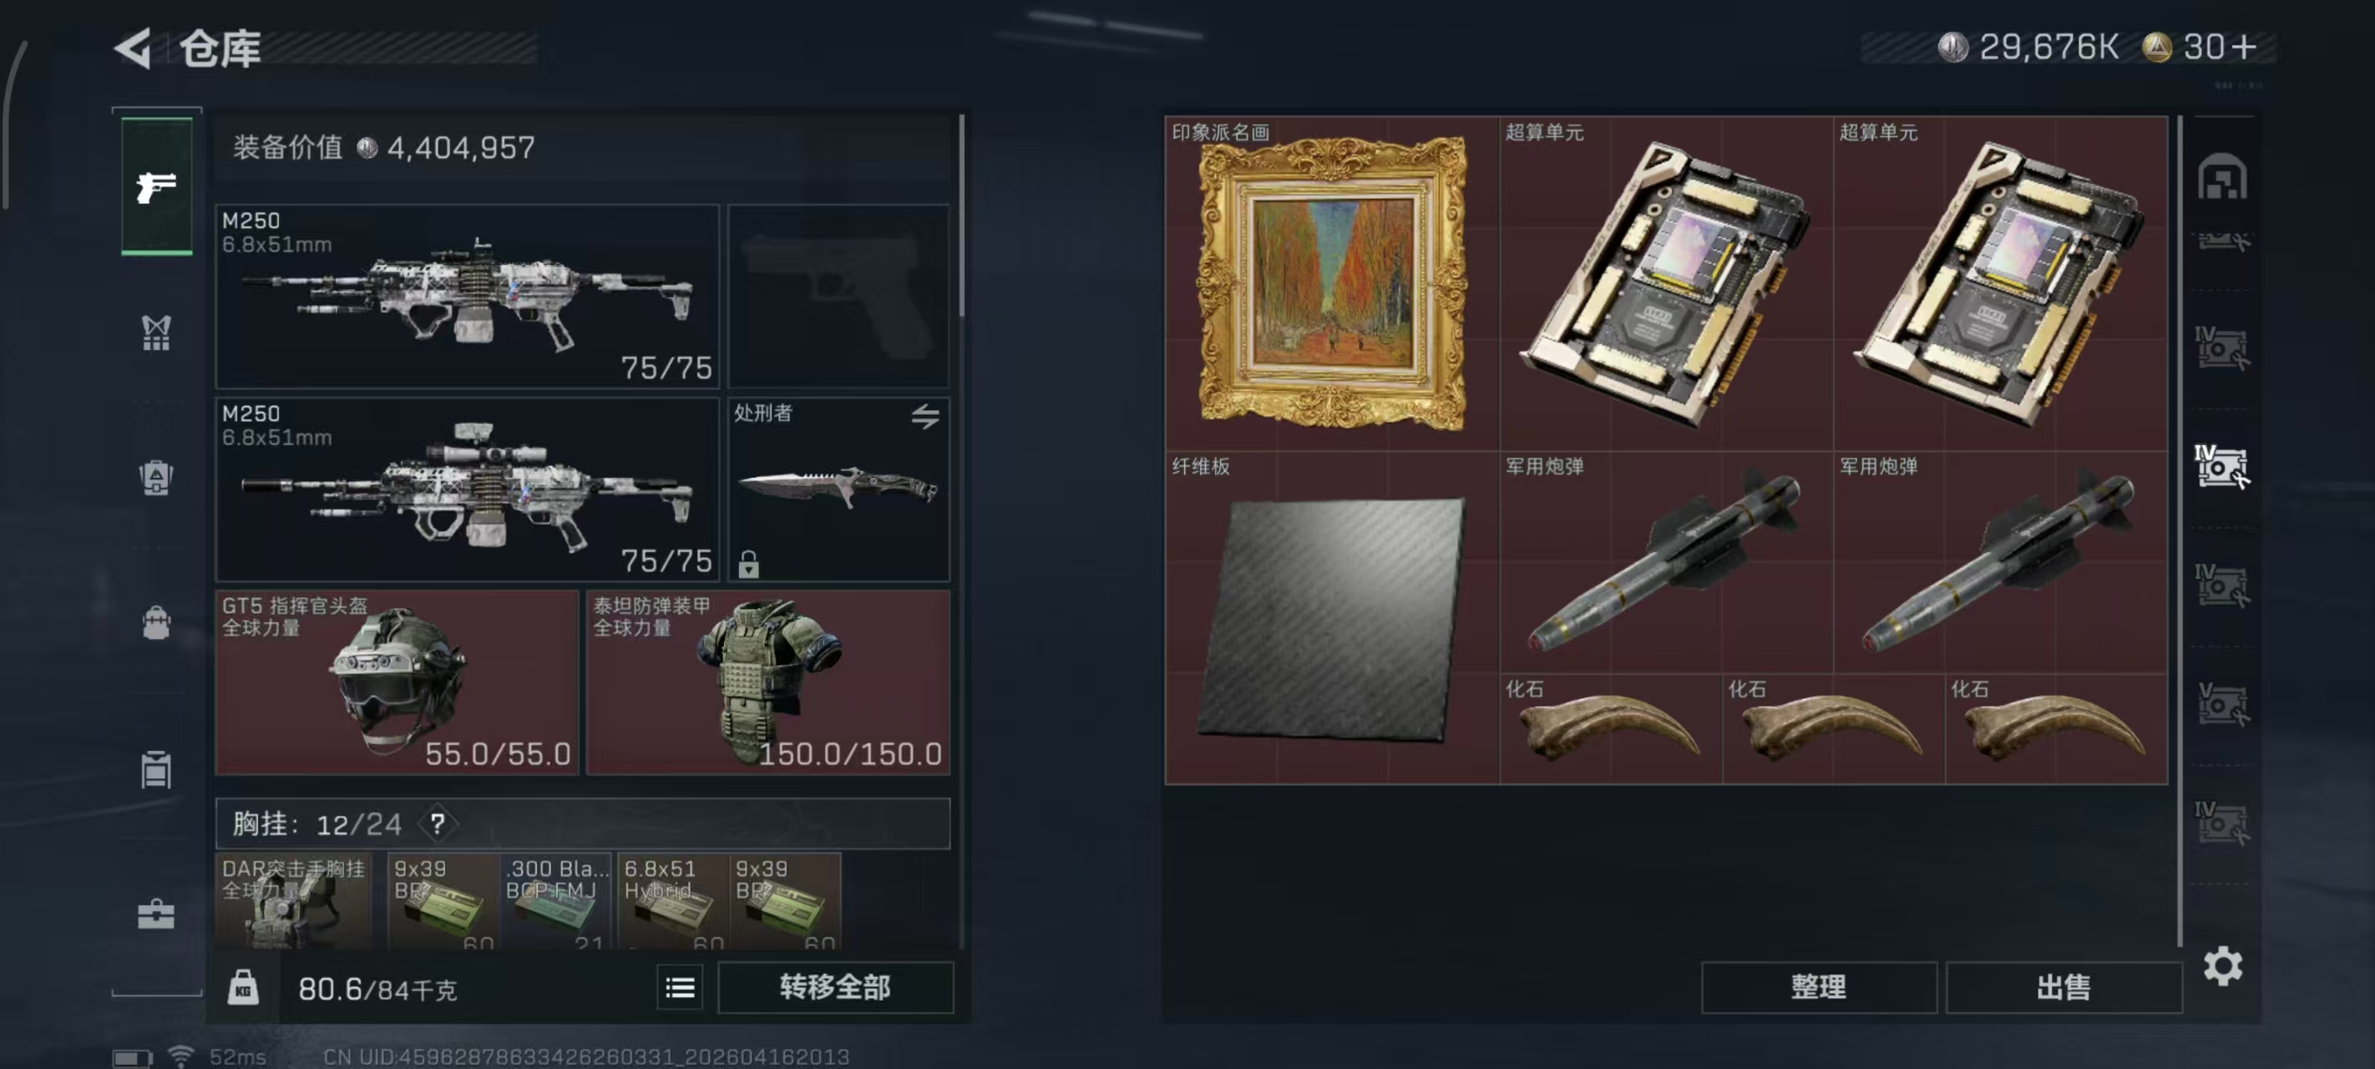2375x1069 pixels.
Task: Toggle the list view button beside weight
Action: pyautogui.click(x=680, y=988)
